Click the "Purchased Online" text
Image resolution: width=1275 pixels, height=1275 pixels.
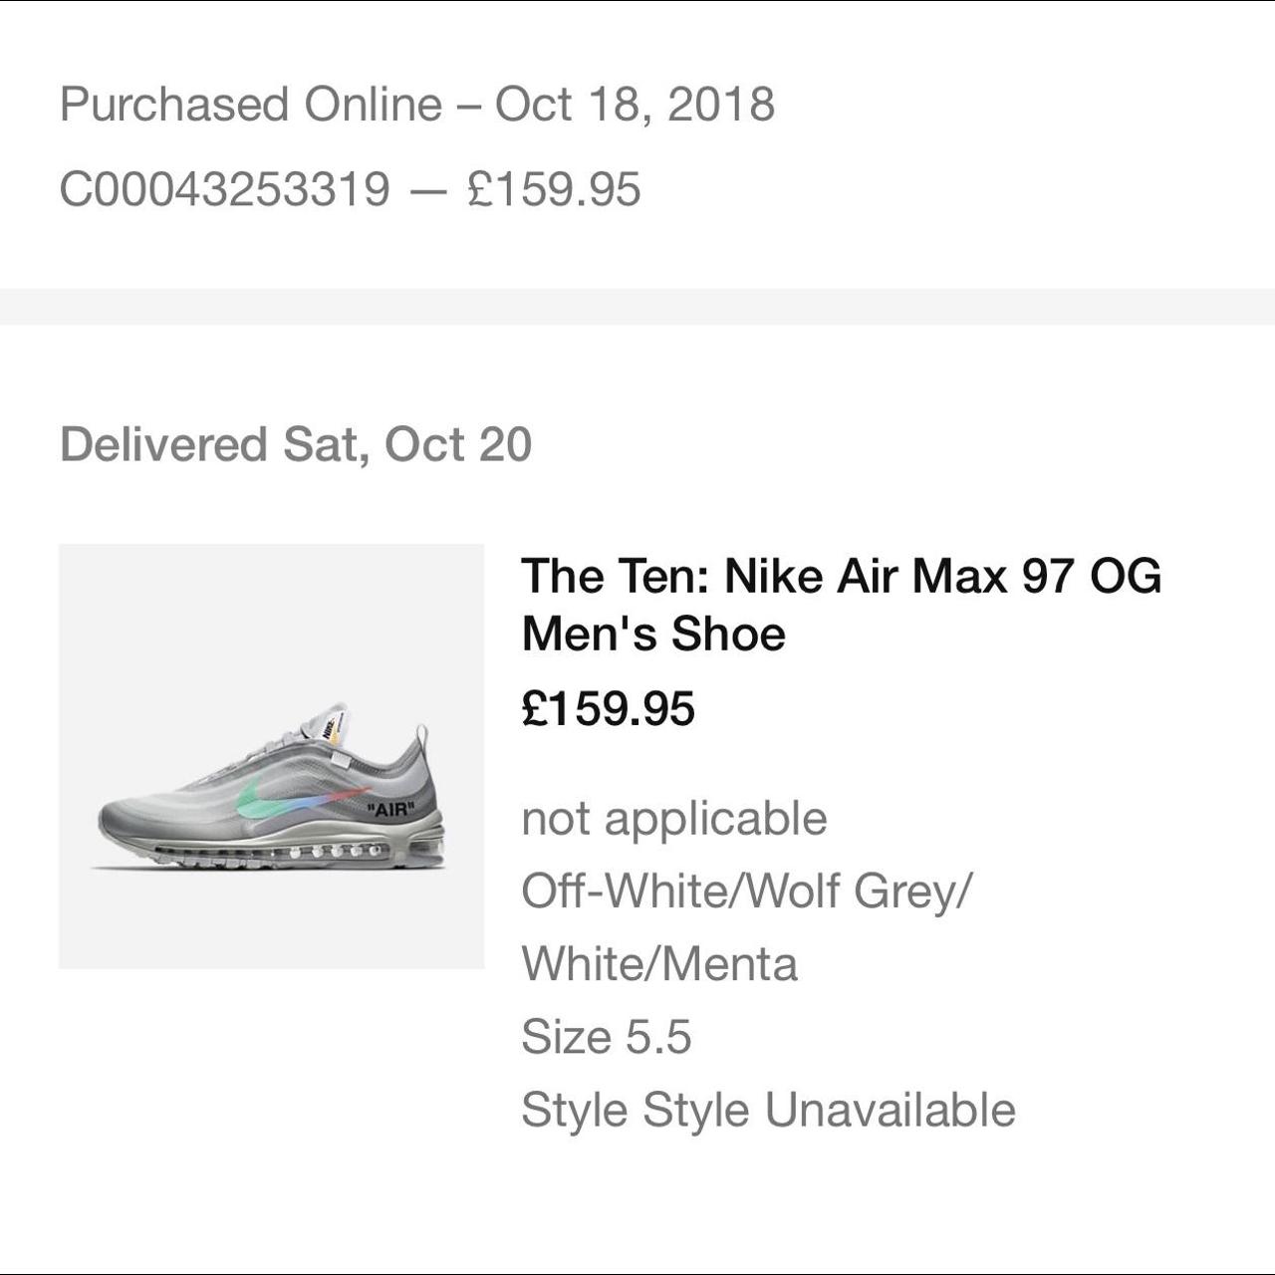(x=251, y=104)
